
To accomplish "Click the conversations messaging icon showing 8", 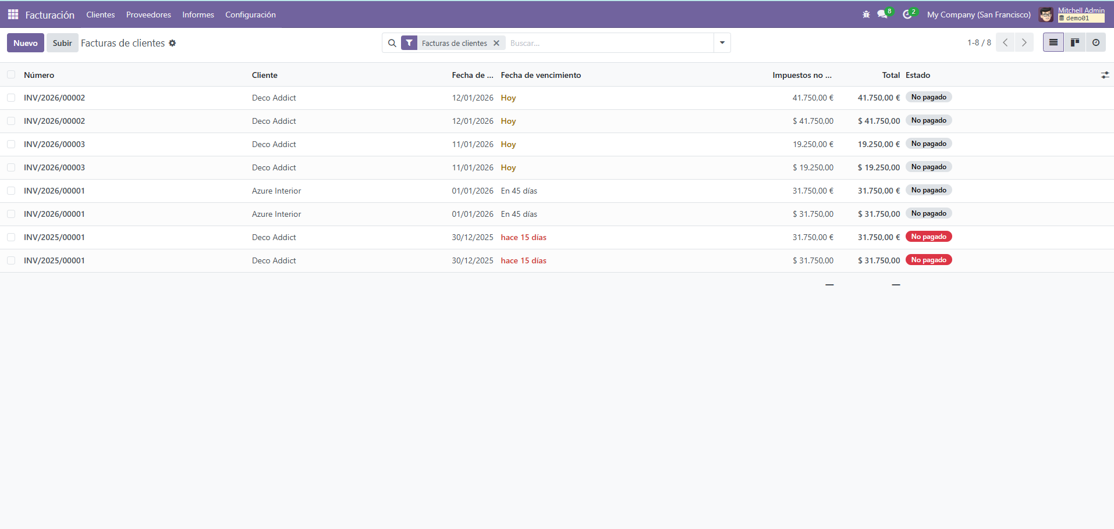I will pyautogui.click(x=882, y=14).
